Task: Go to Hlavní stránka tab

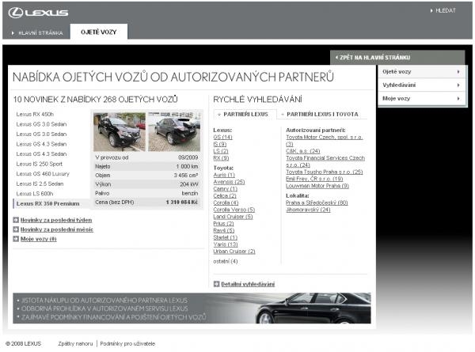Action: [37, 32]
